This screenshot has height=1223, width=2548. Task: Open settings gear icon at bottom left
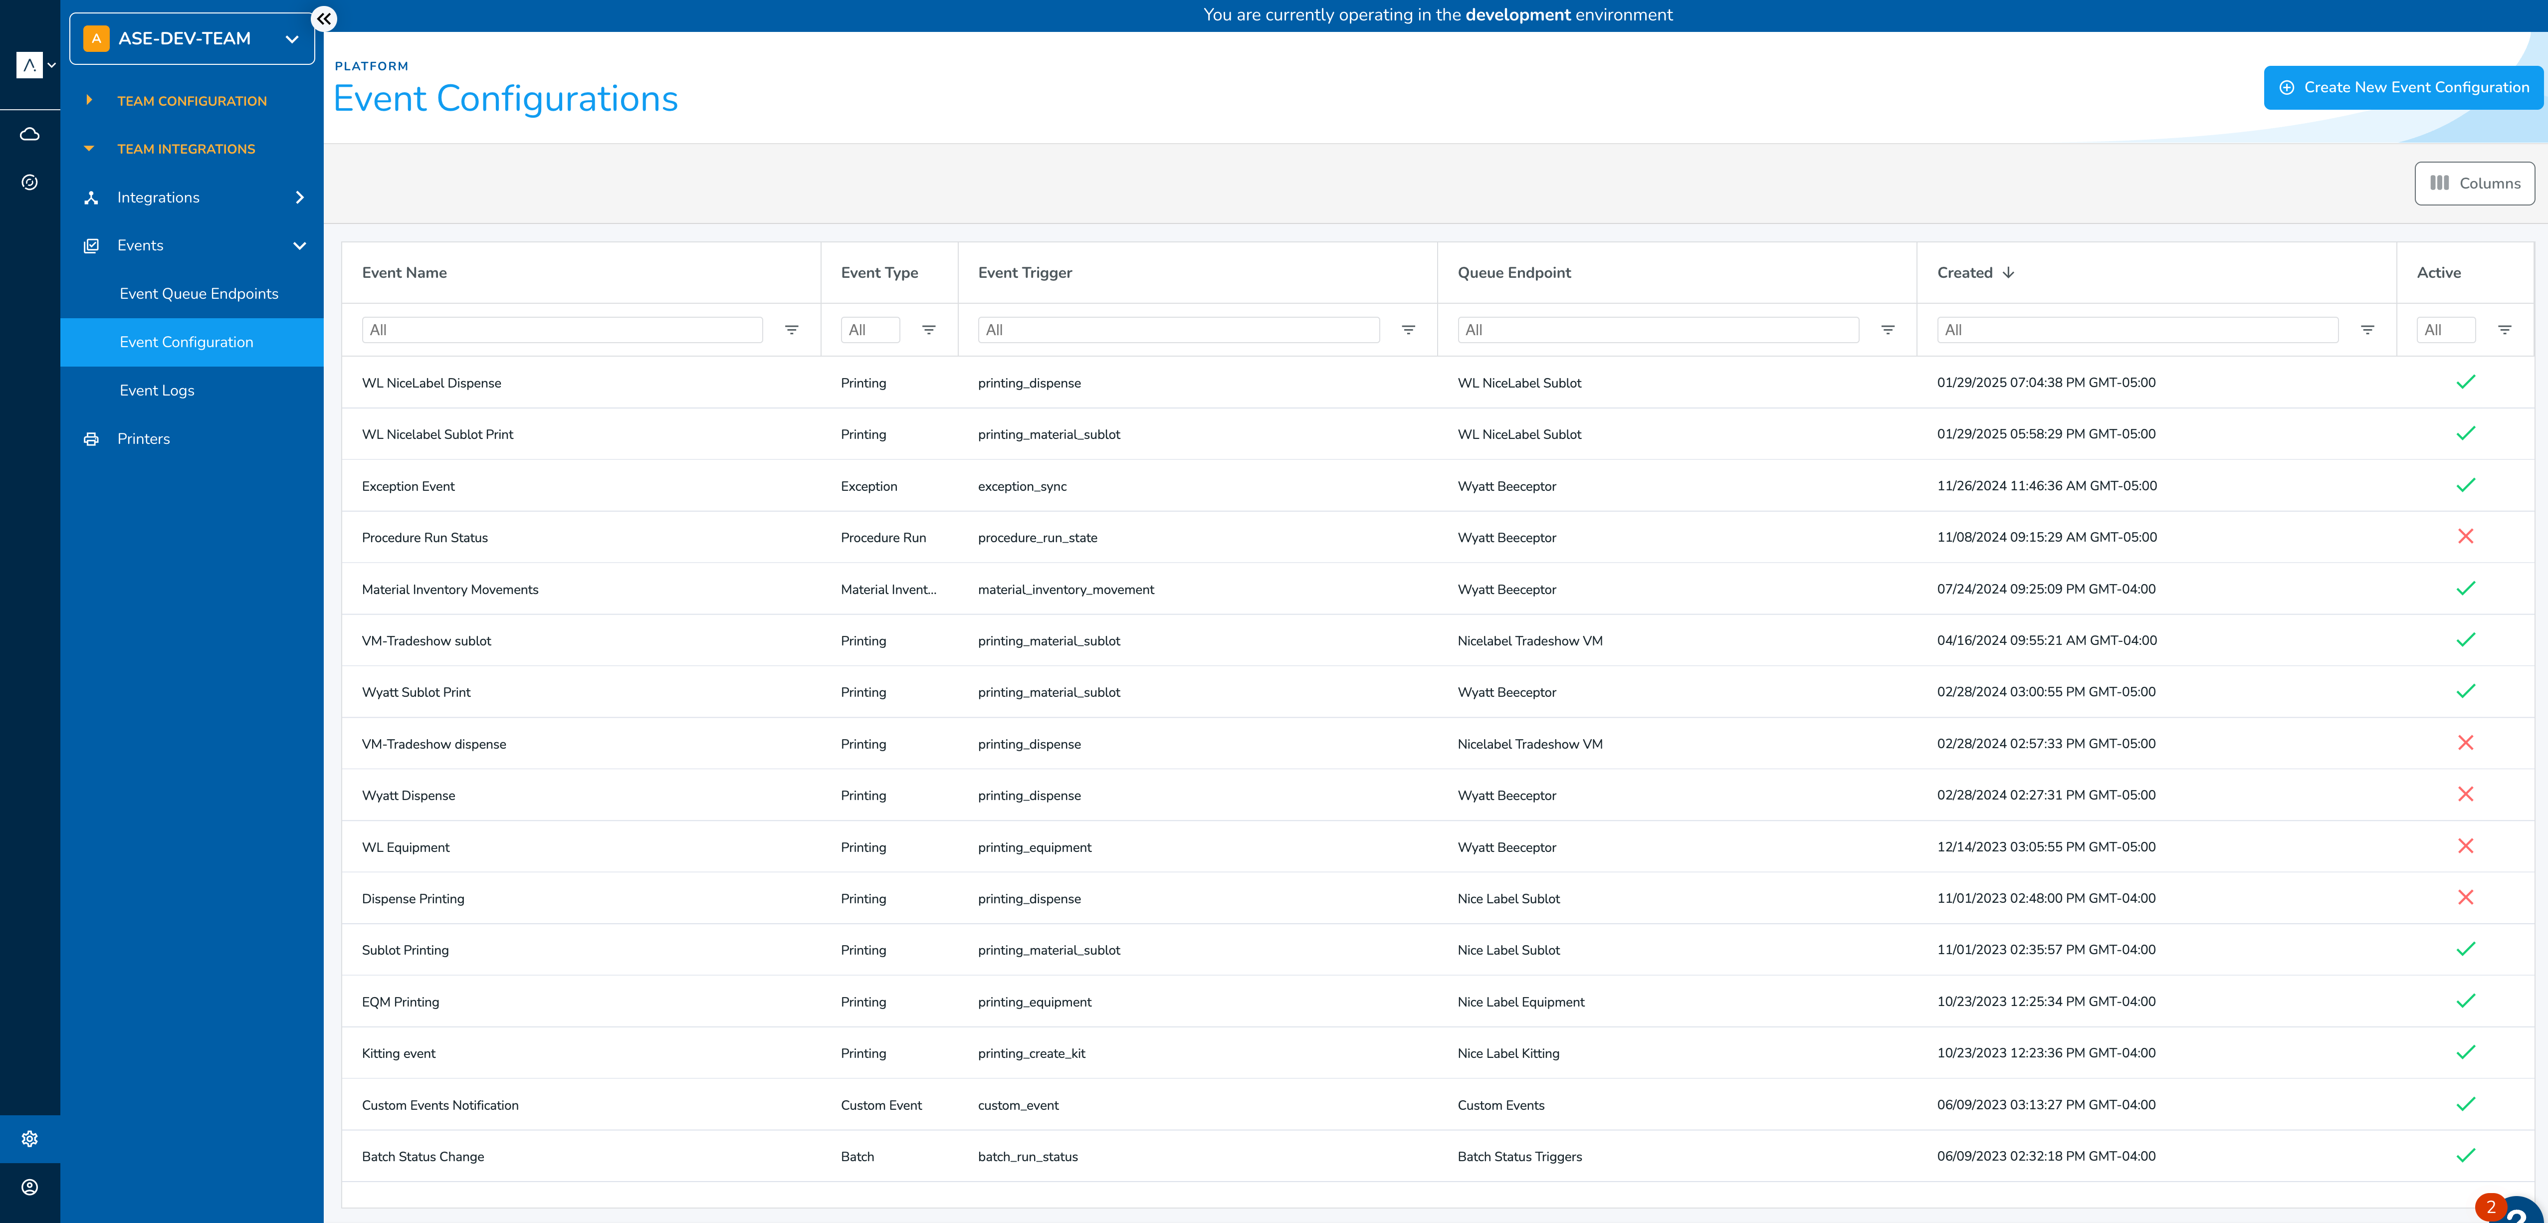point(29,1139)
